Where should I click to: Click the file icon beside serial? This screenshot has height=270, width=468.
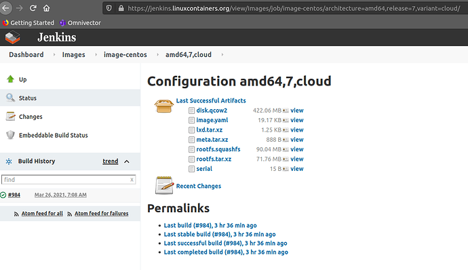[192, 169]
